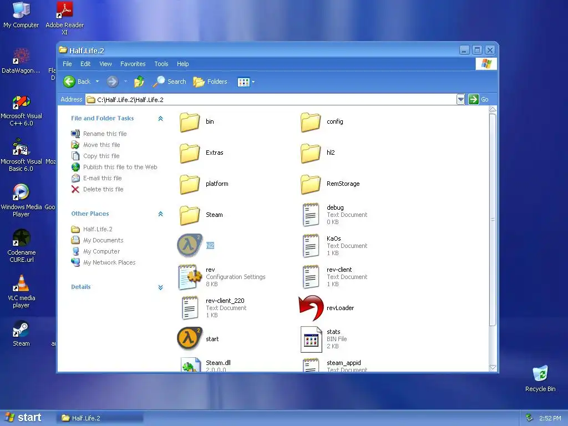Click Copy this file link
Screen dimensions: 568x426
pos(102,156)
